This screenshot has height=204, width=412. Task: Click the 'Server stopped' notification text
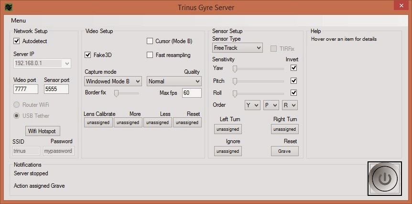31,173
